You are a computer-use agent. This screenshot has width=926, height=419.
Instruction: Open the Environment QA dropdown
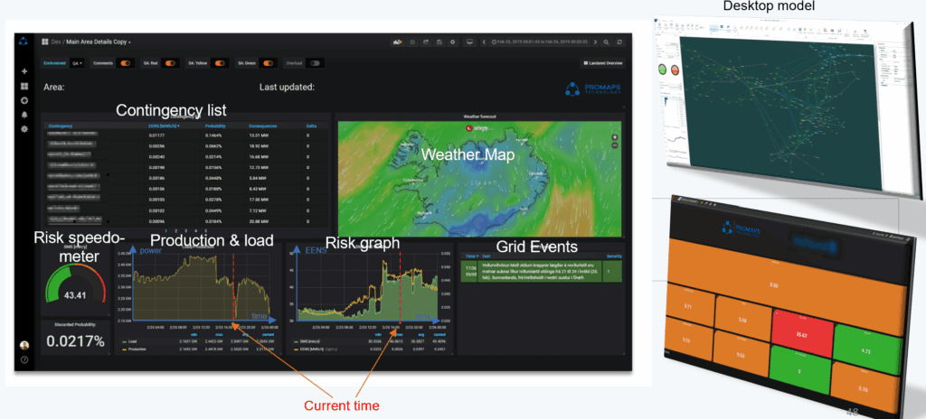point(77,63)
